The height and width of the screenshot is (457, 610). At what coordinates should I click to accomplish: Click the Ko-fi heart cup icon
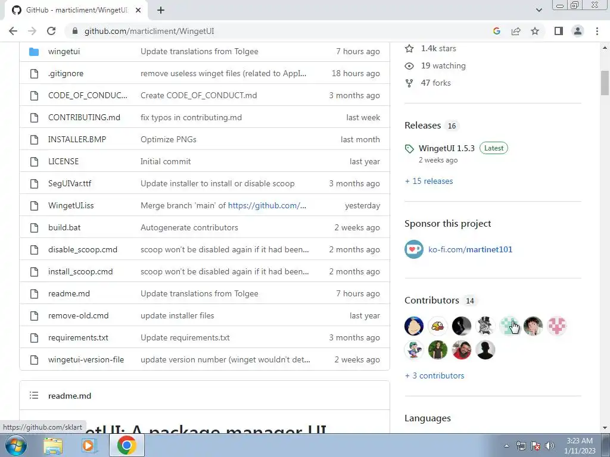coord(414,249)
